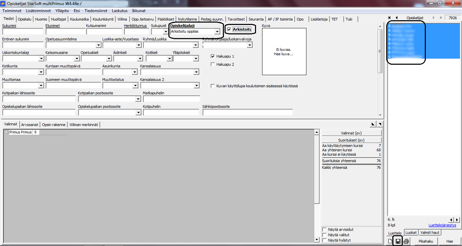Image resolution: width=462 pixels, height=246 pixels.
Task: Uncheck the Arkistoitu checkbox
Action: coord(229,30)
